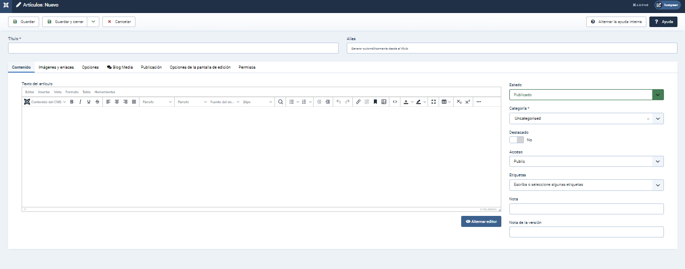Click the insert image icon
This screenshot has width=685, height=269.
pyautogui.click(x=384, y=102)
